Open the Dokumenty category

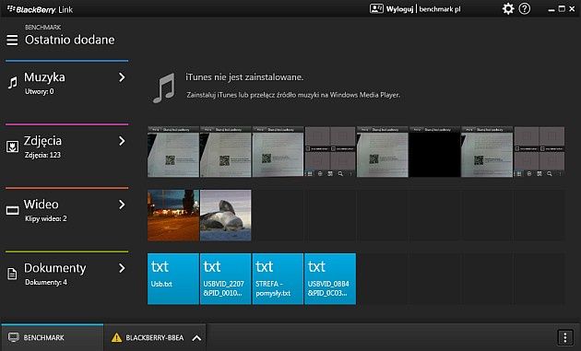coord(66,275)
